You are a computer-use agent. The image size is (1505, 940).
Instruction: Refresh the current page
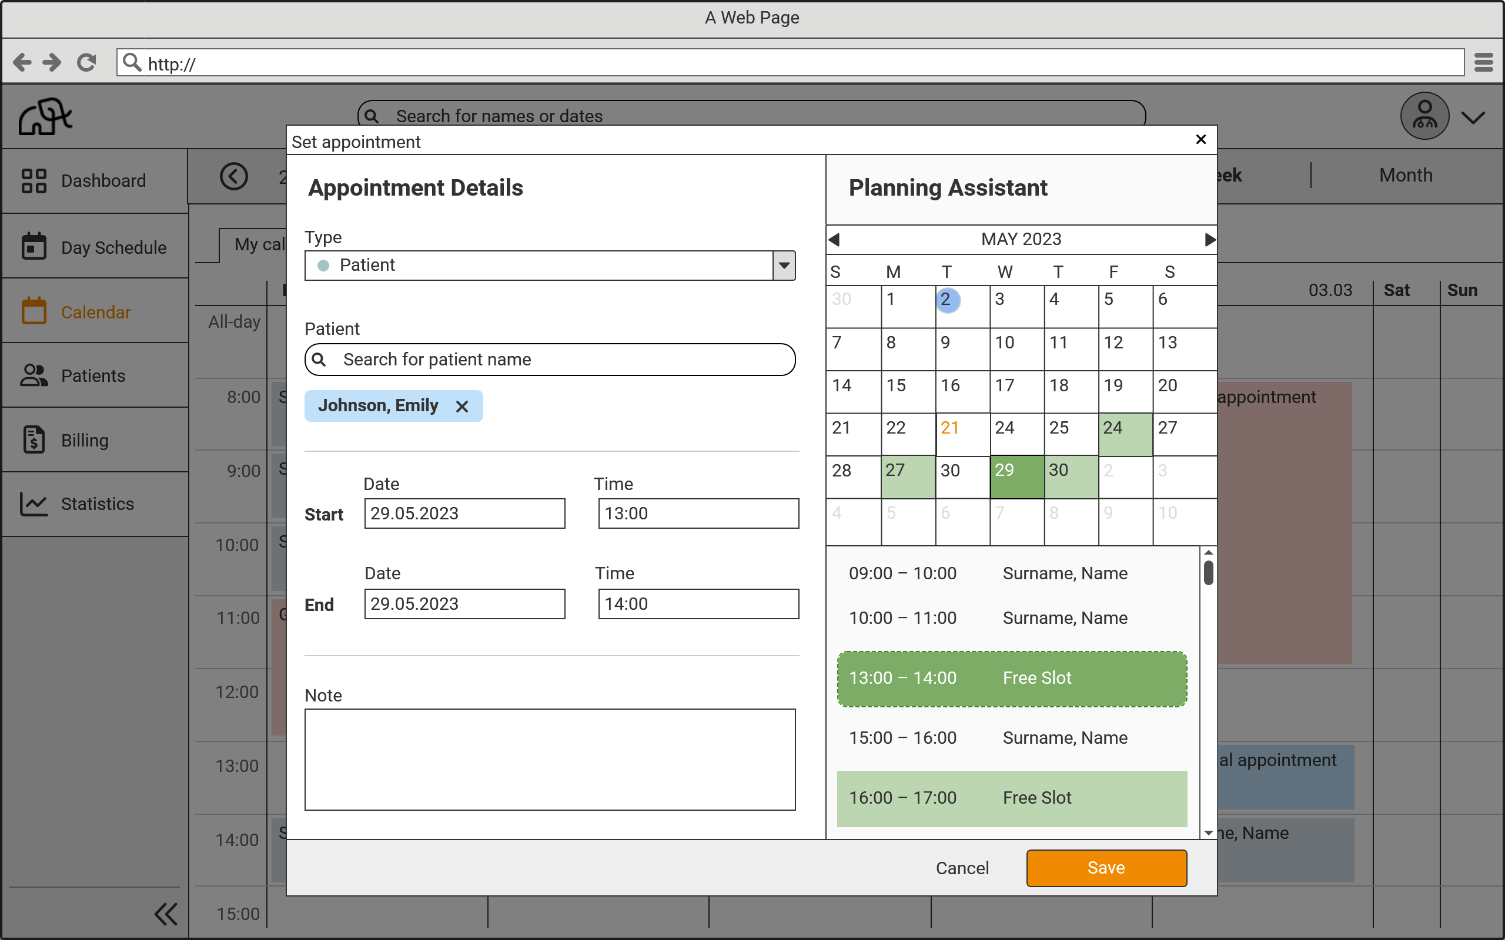tap(87, 62)
